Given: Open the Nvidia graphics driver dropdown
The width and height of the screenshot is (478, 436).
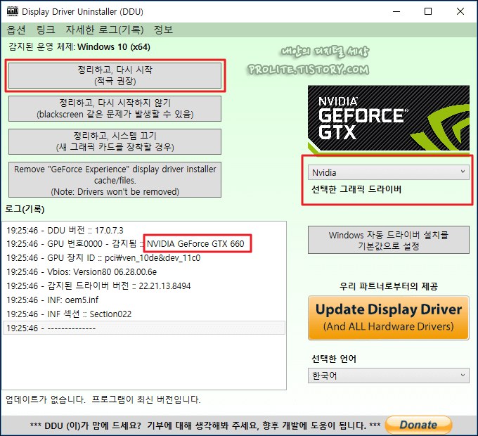Looking at the screenshot, I should coord(389,172).
